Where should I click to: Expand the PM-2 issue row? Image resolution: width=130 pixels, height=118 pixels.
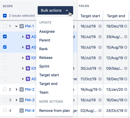click(x=16, y=89)
